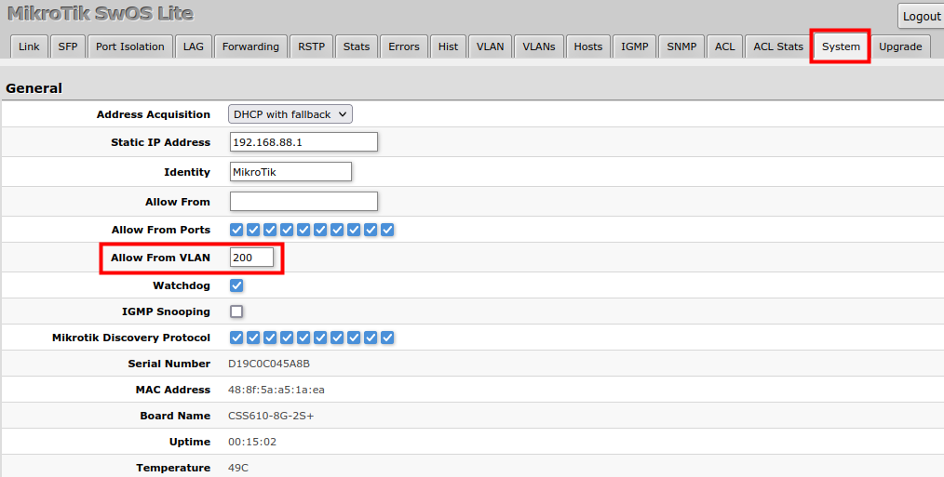Image resolution: width=944 pixels, height=477 pixels.
Task: Open the VLANs tab
Action: (x=539, y=46)
